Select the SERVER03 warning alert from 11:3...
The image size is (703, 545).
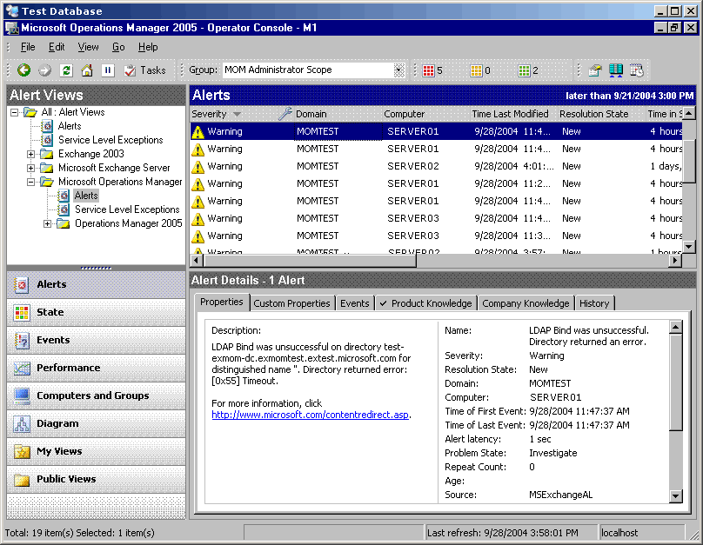tap(436, 236)
